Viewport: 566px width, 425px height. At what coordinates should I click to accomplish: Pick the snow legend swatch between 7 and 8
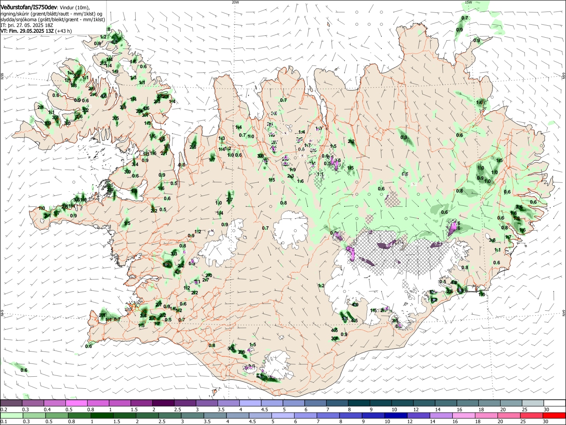coord(337,403)
